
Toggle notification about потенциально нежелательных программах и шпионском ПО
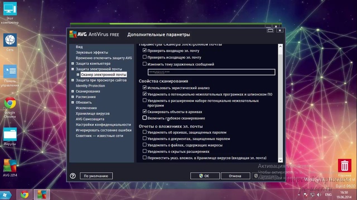coord(144,94)
